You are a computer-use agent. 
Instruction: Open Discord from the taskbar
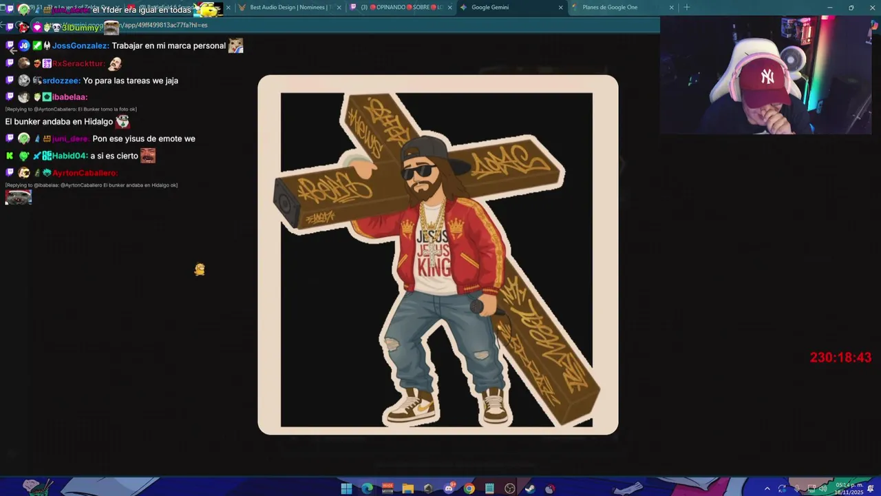click(449, 488)
